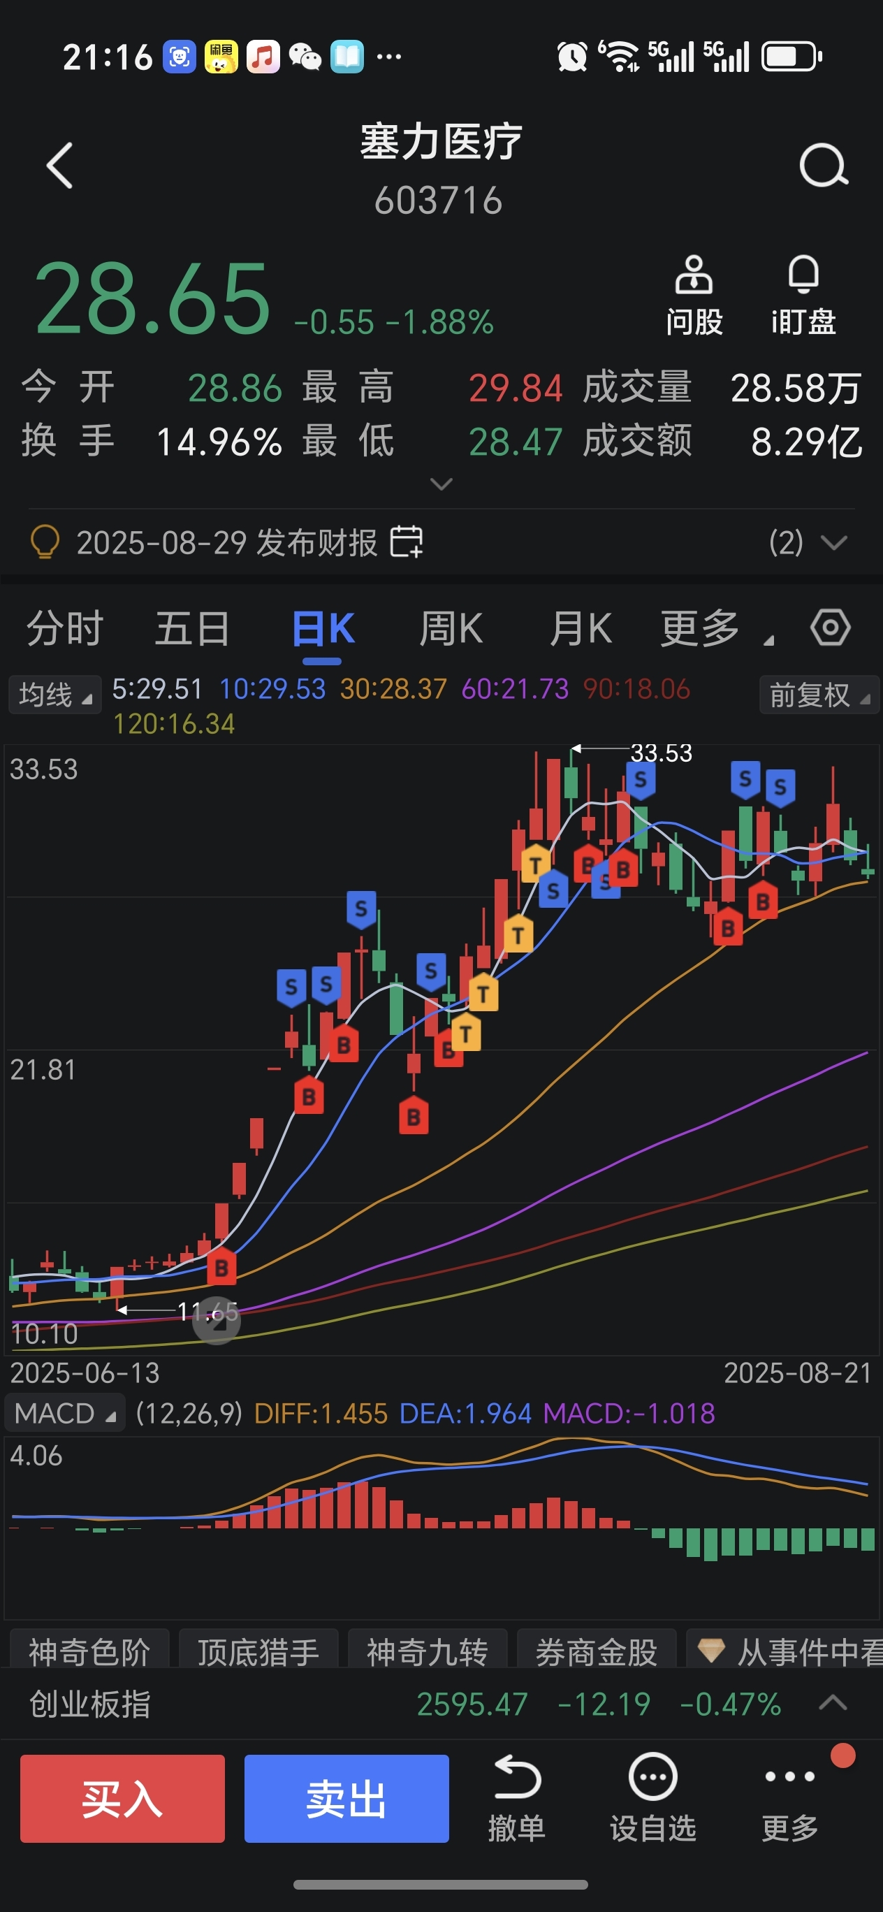The width and height of the screenshot is (883, 1912).
Task: Tap the MACD histogram sub-chart
Action: [441, 1529]
